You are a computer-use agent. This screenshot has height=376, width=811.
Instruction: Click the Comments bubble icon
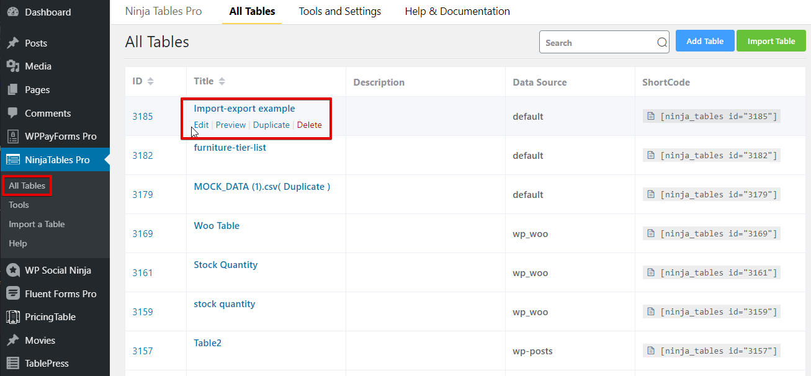[12, 113]
